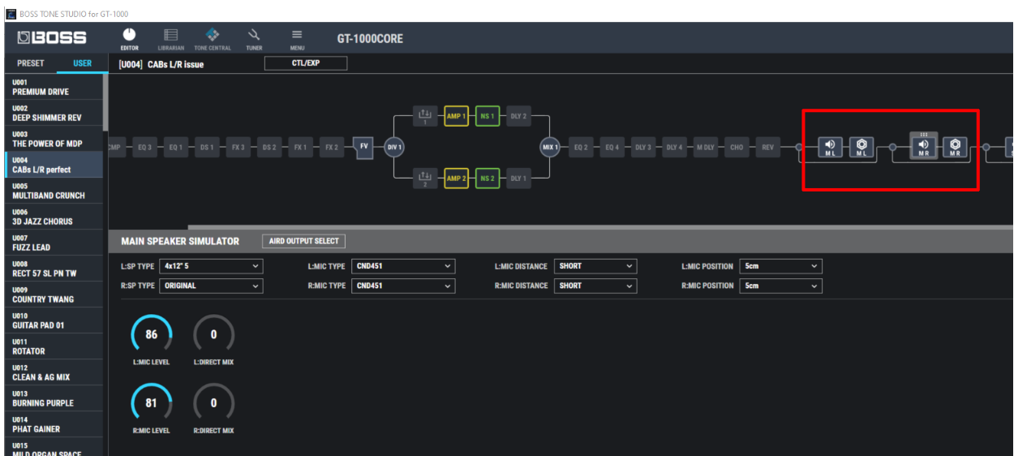Click the patch list vertical scrollbar
The width and height of the screenshot is (1014, 456).
pos(105,101)
